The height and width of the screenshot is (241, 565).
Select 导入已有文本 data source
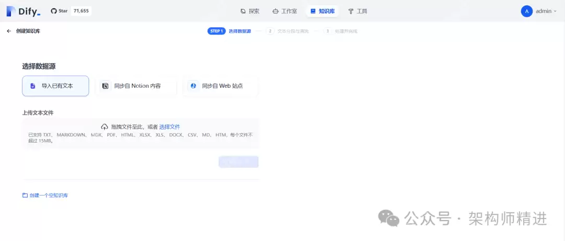55,86
